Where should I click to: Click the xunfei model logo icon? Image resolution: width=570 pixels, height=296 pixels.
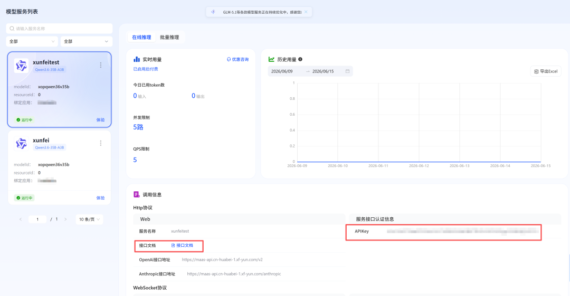[21, 143]
